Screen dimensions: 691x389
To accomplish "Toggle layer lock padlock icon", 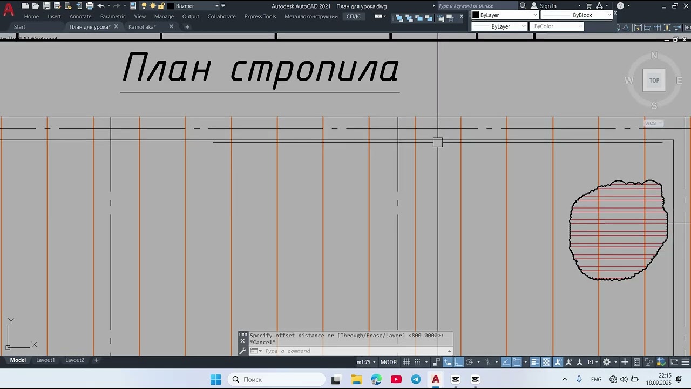I will (x=161, y=6).
